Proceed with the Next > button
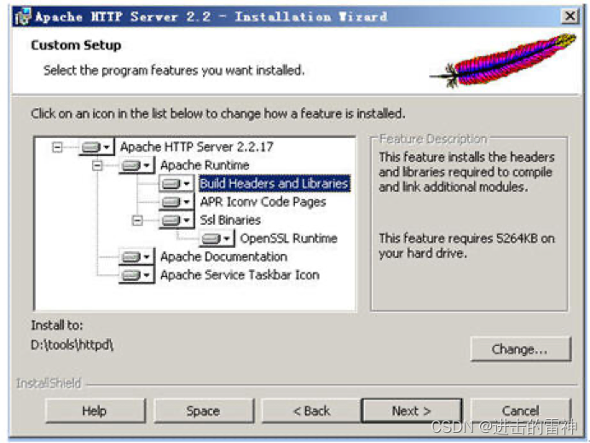590x443 pixels. 412,411
